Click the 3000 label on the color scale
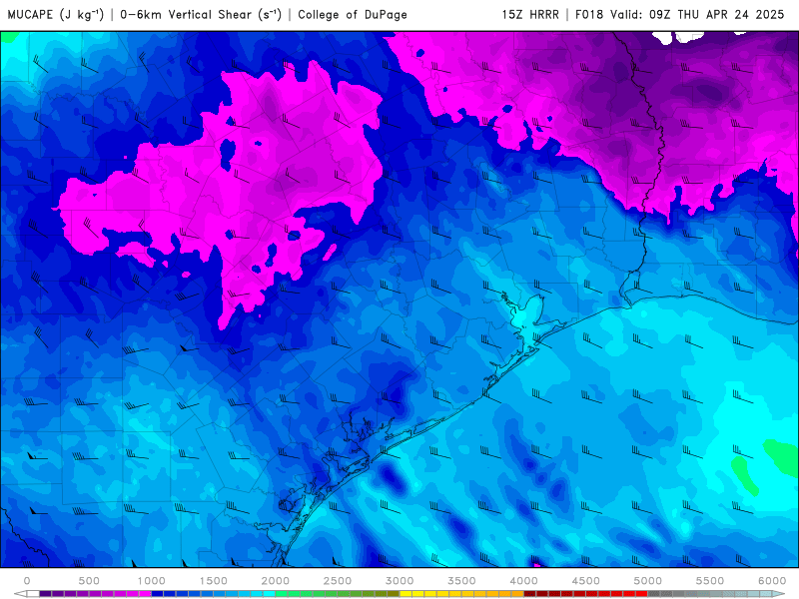This screenshot has height=599, width=799. [399, 581]
